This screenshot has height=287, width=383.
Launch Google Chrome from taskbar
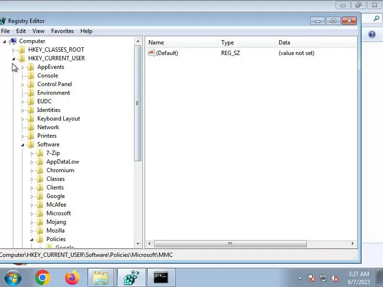pos(43,277)
